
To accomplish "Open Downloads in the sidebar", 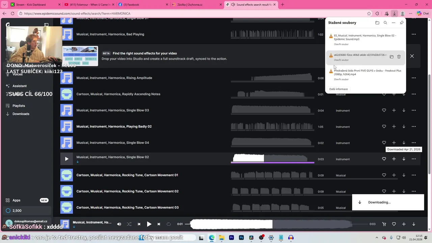I will tap(21, 114).
